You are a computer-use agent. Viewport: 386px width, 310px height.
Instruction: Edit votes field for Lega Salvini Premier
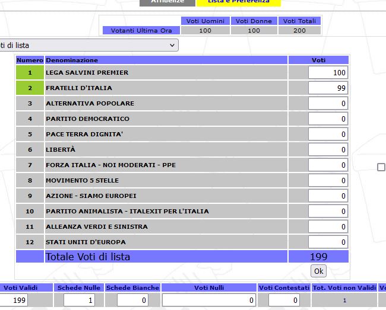click(328, 72)
